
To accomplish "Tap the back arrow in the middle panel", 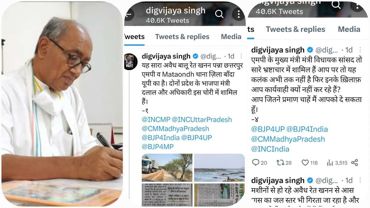I will [x=128, y=14].
